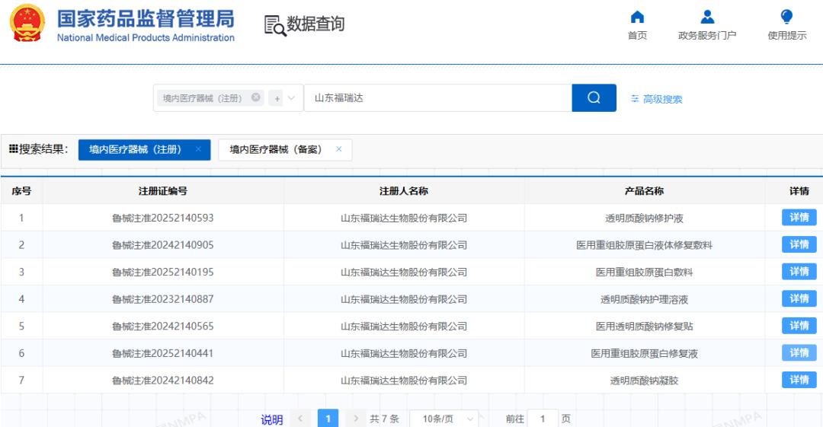
Task: View 详情 for 透明质酸钠修护液
Action: (799, 218)
